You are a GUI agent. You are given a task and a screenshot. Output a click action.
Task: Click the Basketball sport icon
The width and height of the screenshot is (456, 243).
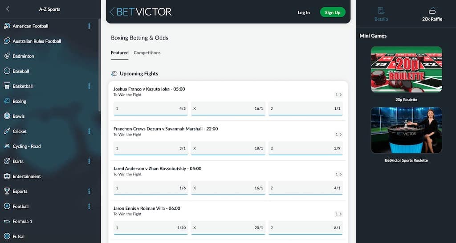click(7, 86)
